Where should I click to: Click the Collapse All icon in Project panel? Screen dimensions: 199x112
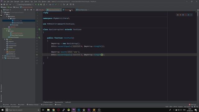tap(28, 10)
